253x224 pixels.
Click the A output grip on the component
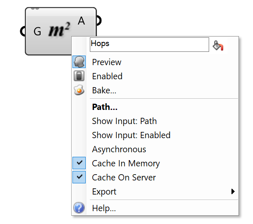97,20
